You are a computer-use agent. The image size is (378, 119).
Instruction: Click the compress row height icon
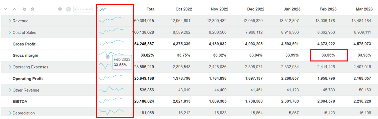pyautogui.click(x=60, y=10)
